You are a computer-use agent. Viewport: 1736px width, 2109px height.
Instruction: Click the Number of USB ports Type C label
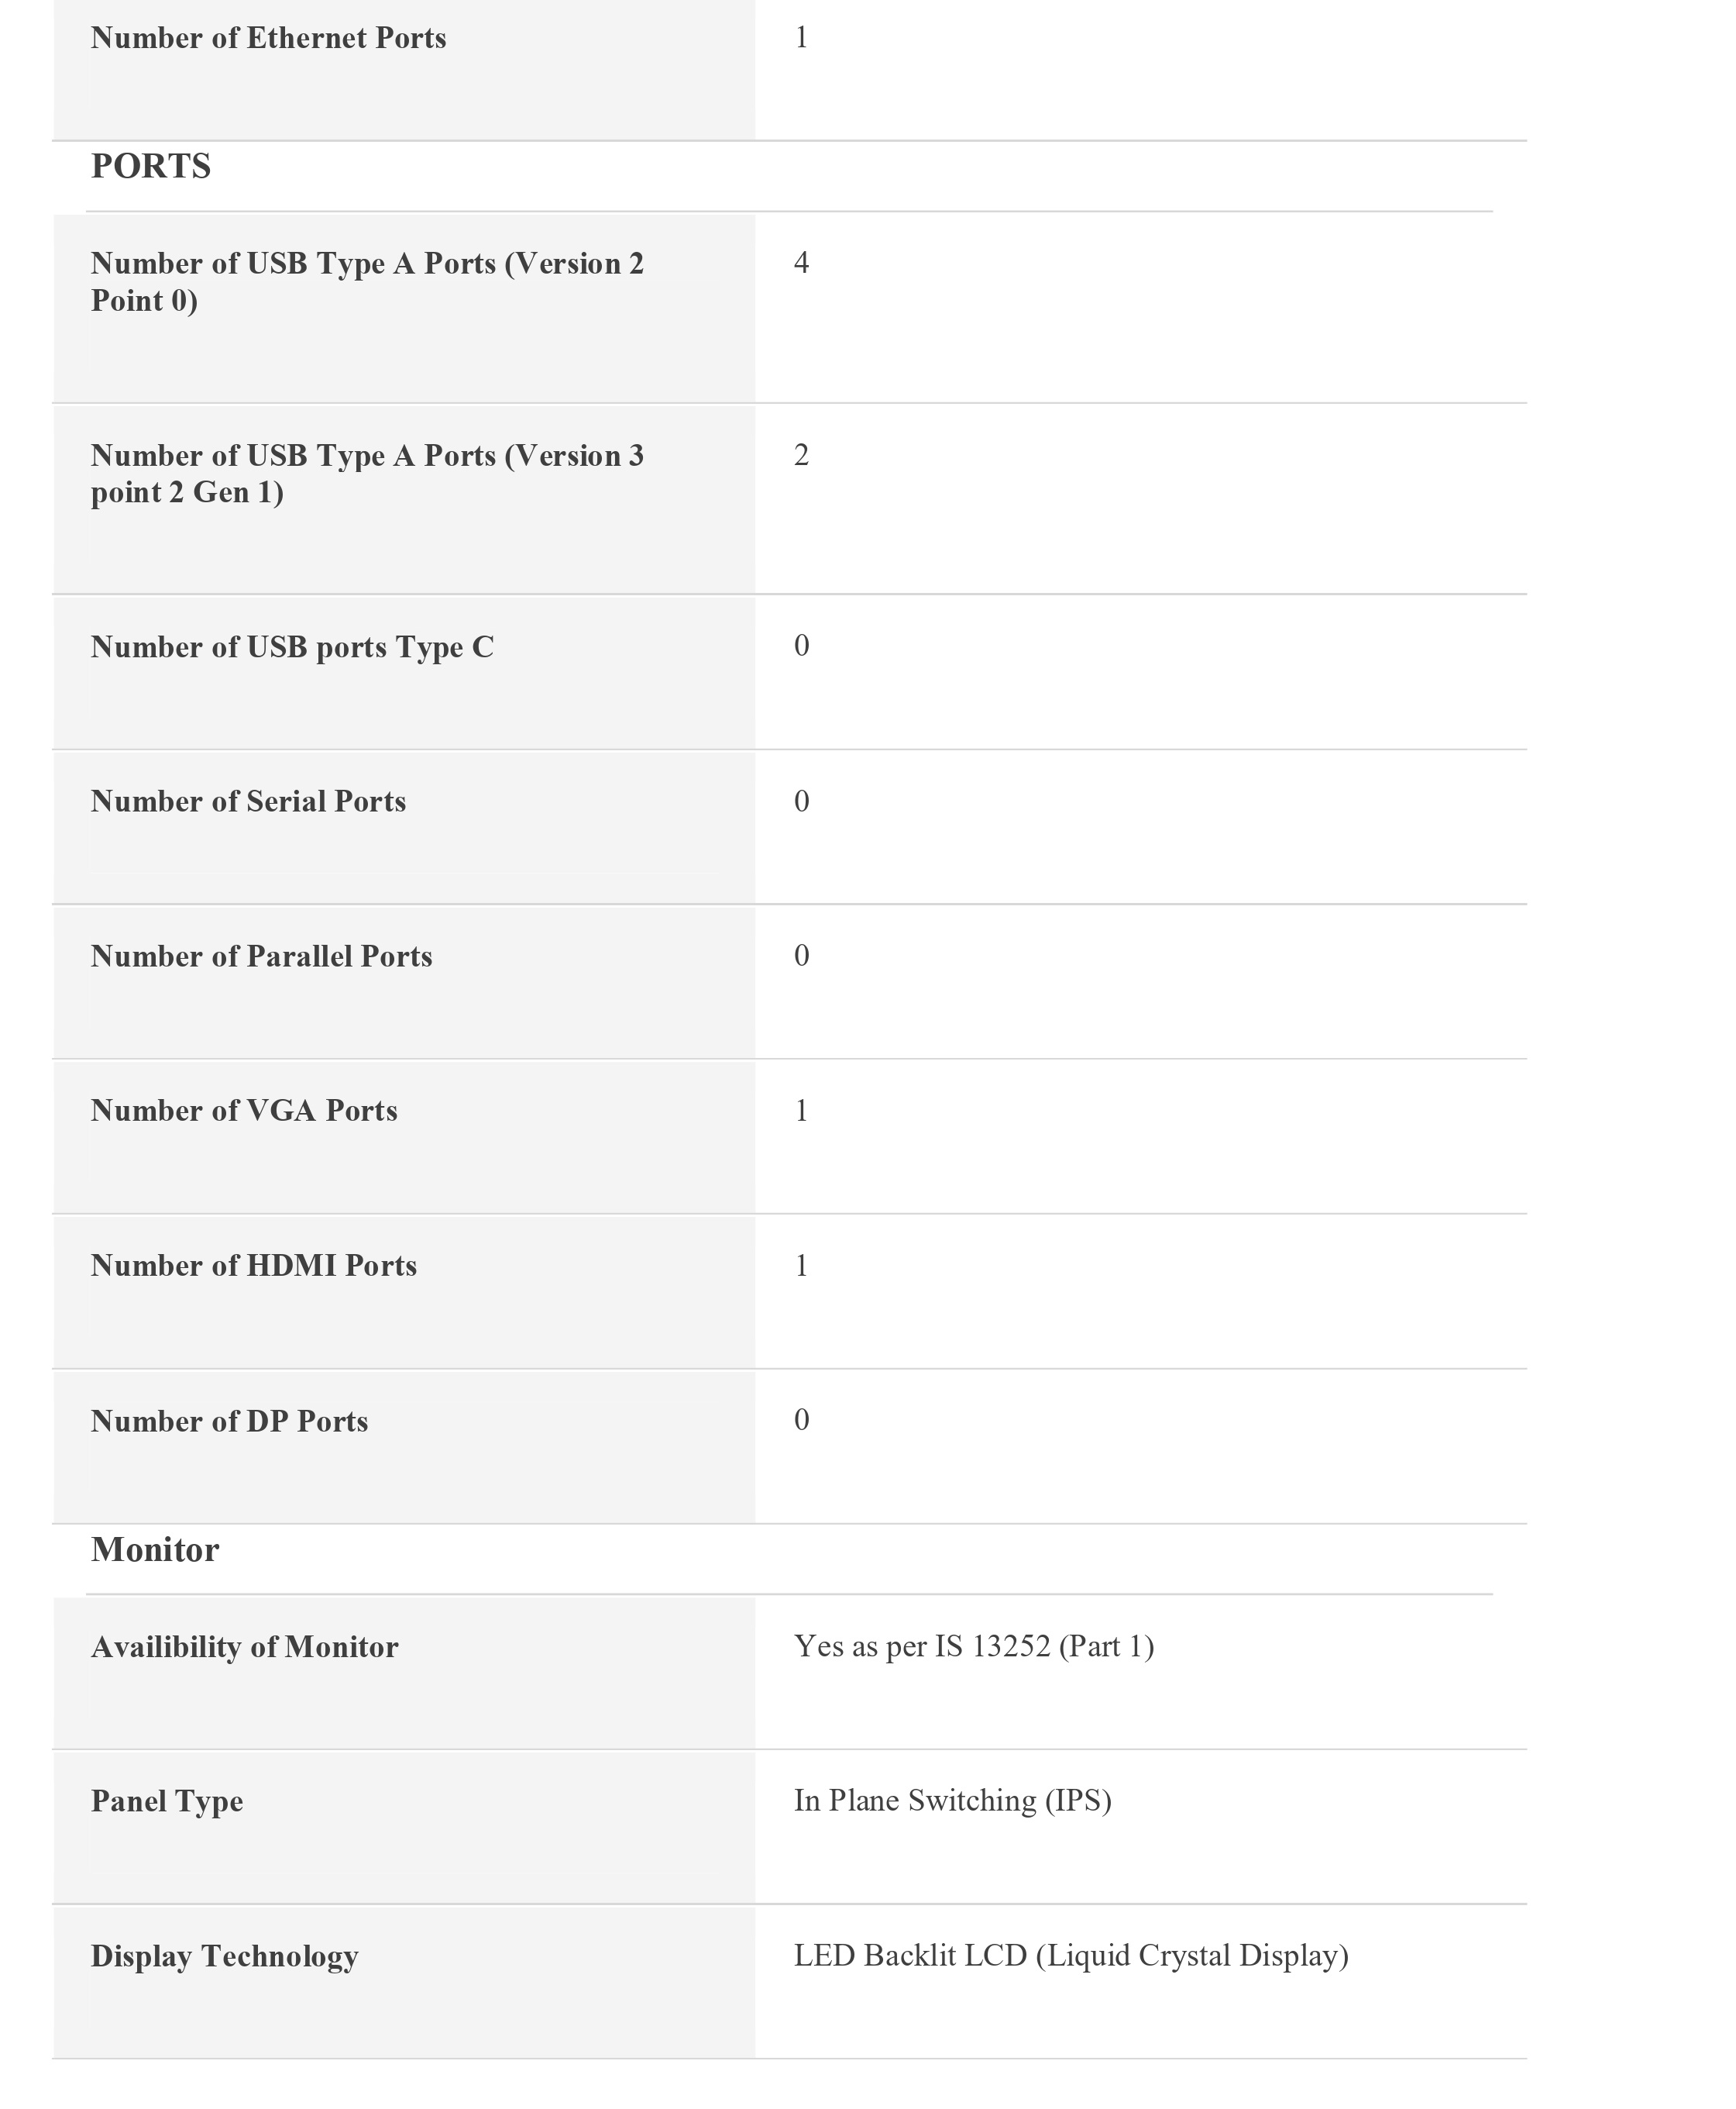[x=292, y=647]
